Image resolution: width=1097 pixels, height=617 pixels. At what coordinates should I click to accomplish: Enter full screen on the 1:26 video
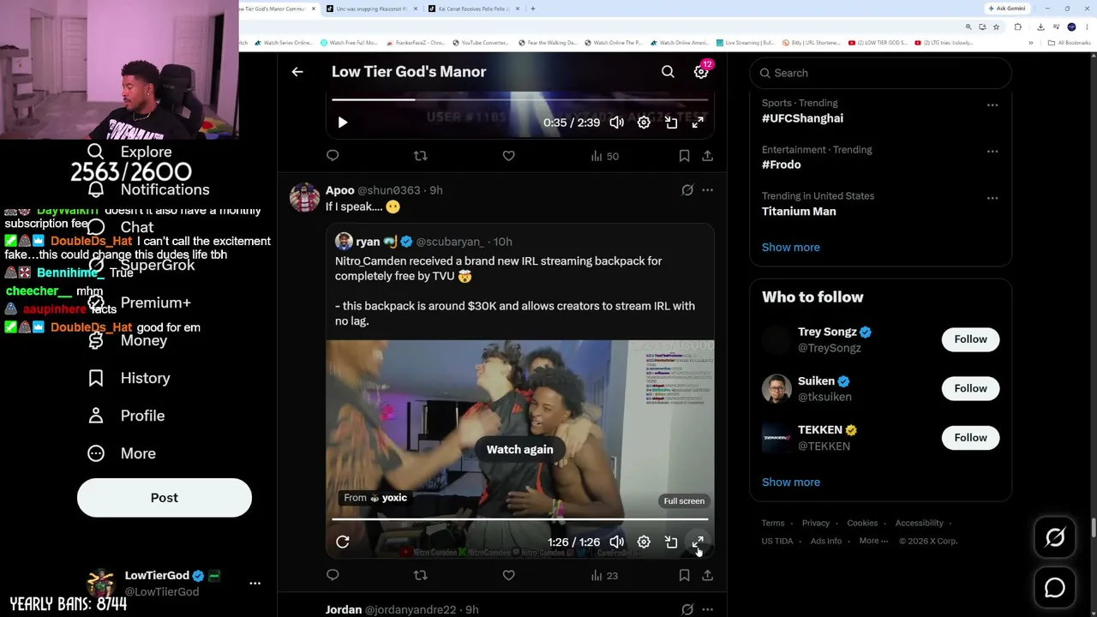coord(698,542)
